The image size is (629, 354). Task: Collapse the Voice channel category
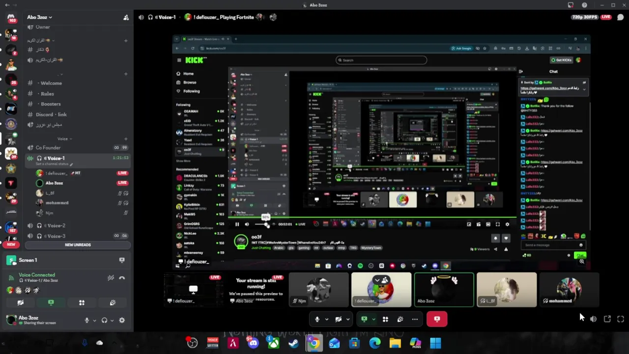pos(64,139)
